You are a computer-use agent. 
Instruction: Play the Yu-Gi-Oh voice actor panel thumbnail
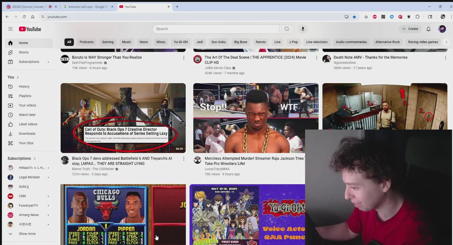click(x=247, y=215)
